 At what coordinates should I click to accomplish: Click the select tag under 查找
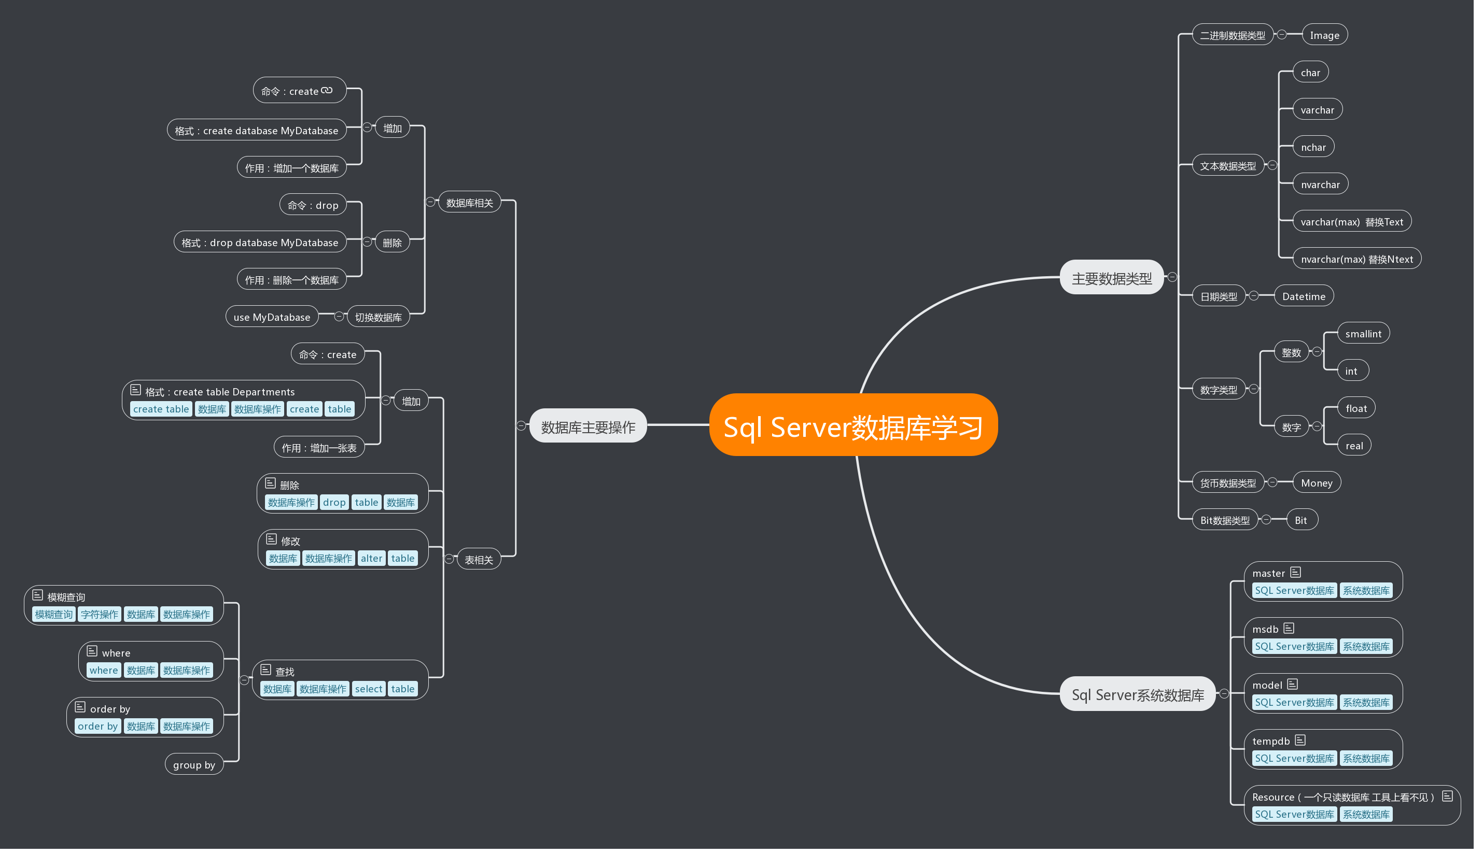369,689
